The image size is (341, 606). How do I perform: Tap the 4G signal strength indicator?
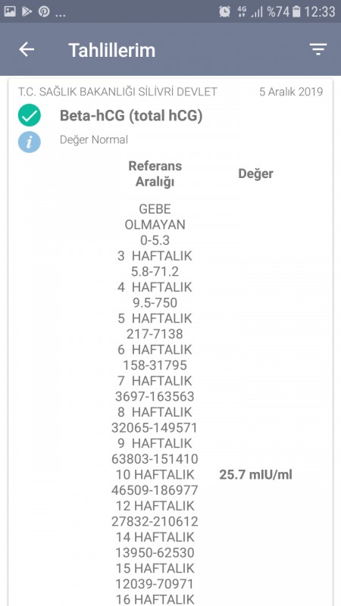tap(249, 11)
